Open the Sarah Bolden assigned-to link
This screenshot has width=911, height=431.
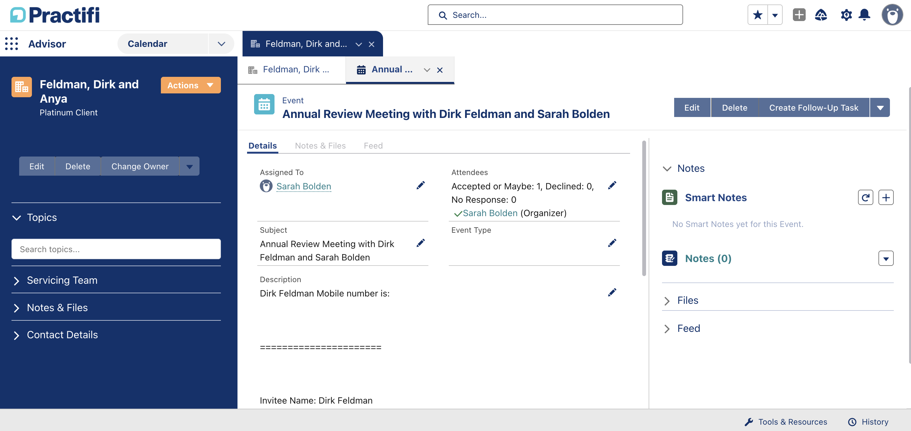pos(304,186)
